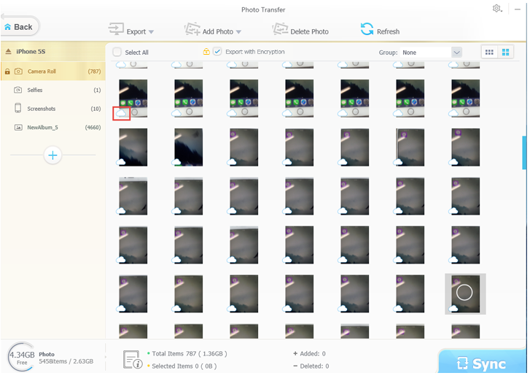The image size is (530, 381).
Task: Select the last home-screen photo in row
Action: point(465,99)
